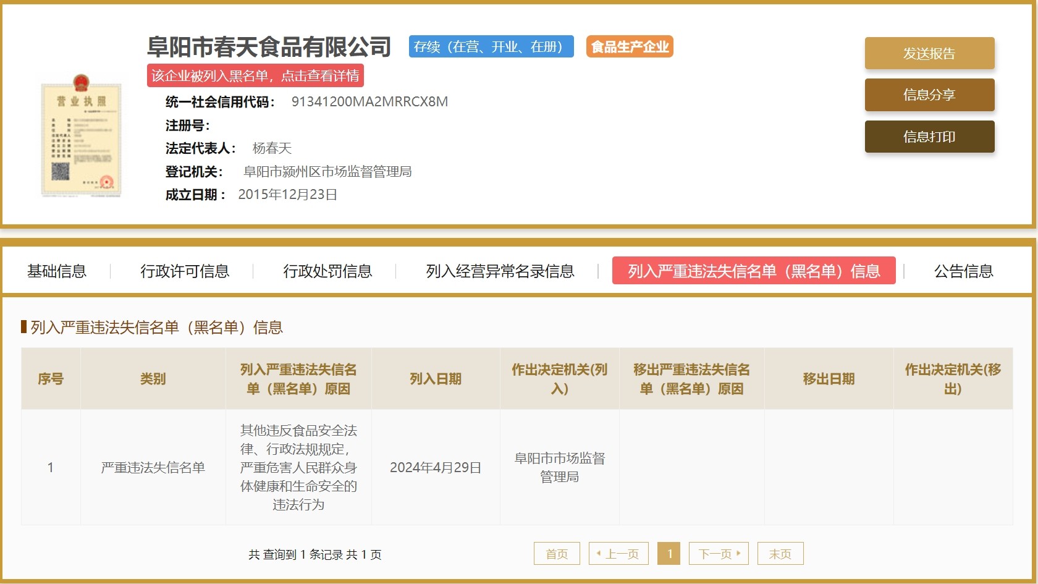Click the 存续(在营、开业、在册) status badge
The image size is (1038, 584).
pos(491,47)
